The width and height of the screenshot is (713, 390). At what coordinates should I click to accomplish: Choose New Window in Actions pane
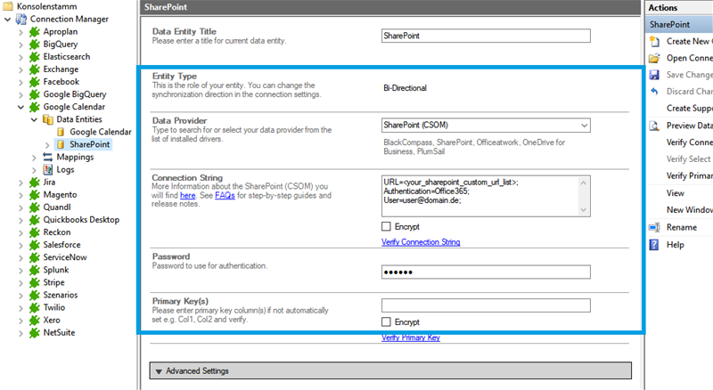(x=689, y=210)
